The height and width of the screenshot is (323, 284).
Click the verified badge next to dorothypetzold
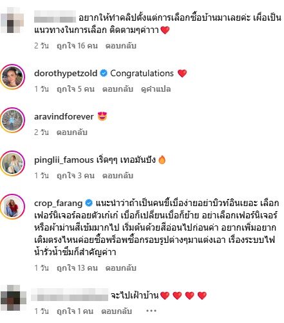point(104,74)
